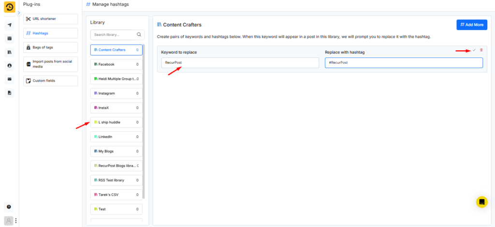Click the lock bag icon of Bags of tags
The image size is (495, 227).
[29, 47]
